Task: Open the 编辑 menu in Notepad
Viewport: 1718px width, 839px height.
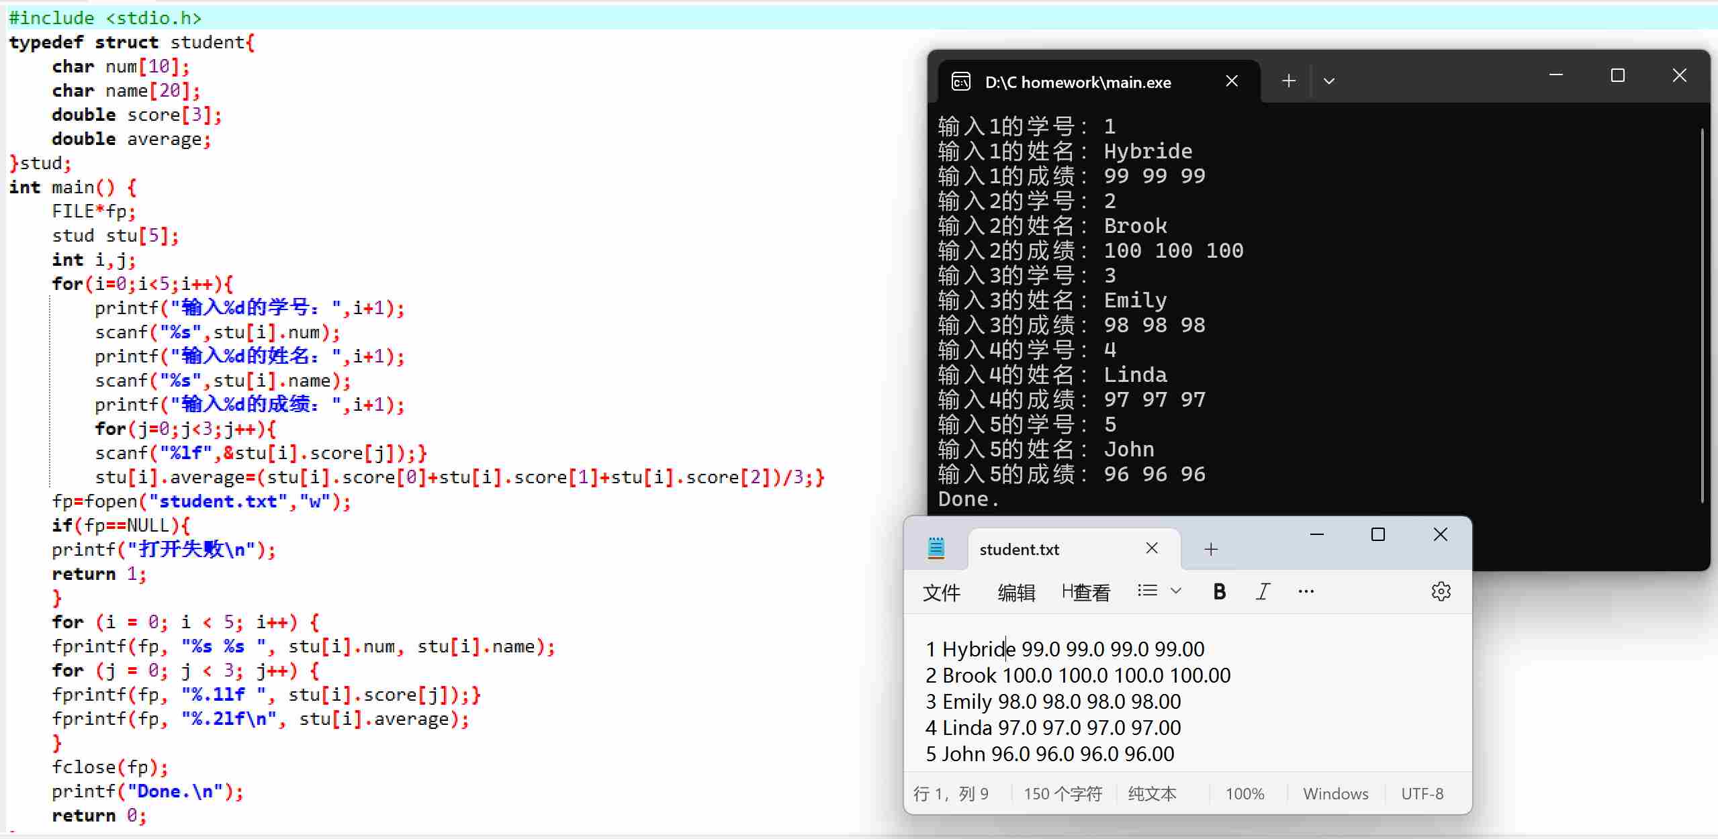Action: pyautogui.click(x=1016, y=593)
